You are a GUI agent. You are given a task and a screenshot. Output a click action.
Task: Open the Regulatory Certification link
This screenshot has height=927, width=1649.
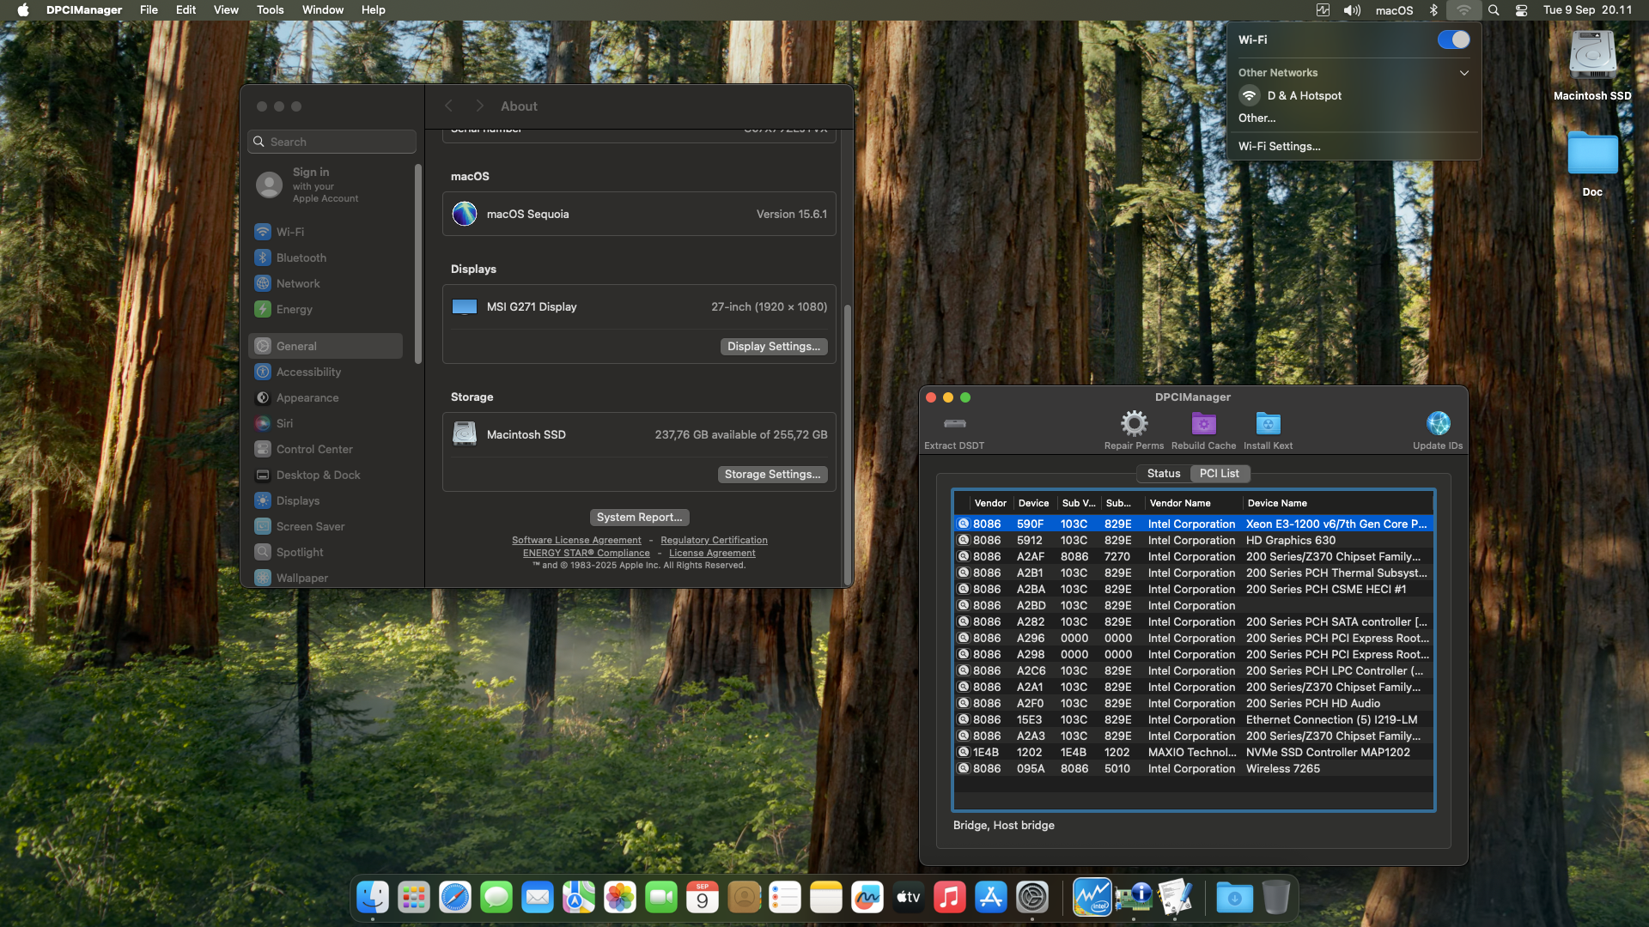pyautogui.click(x=714, y=541)
